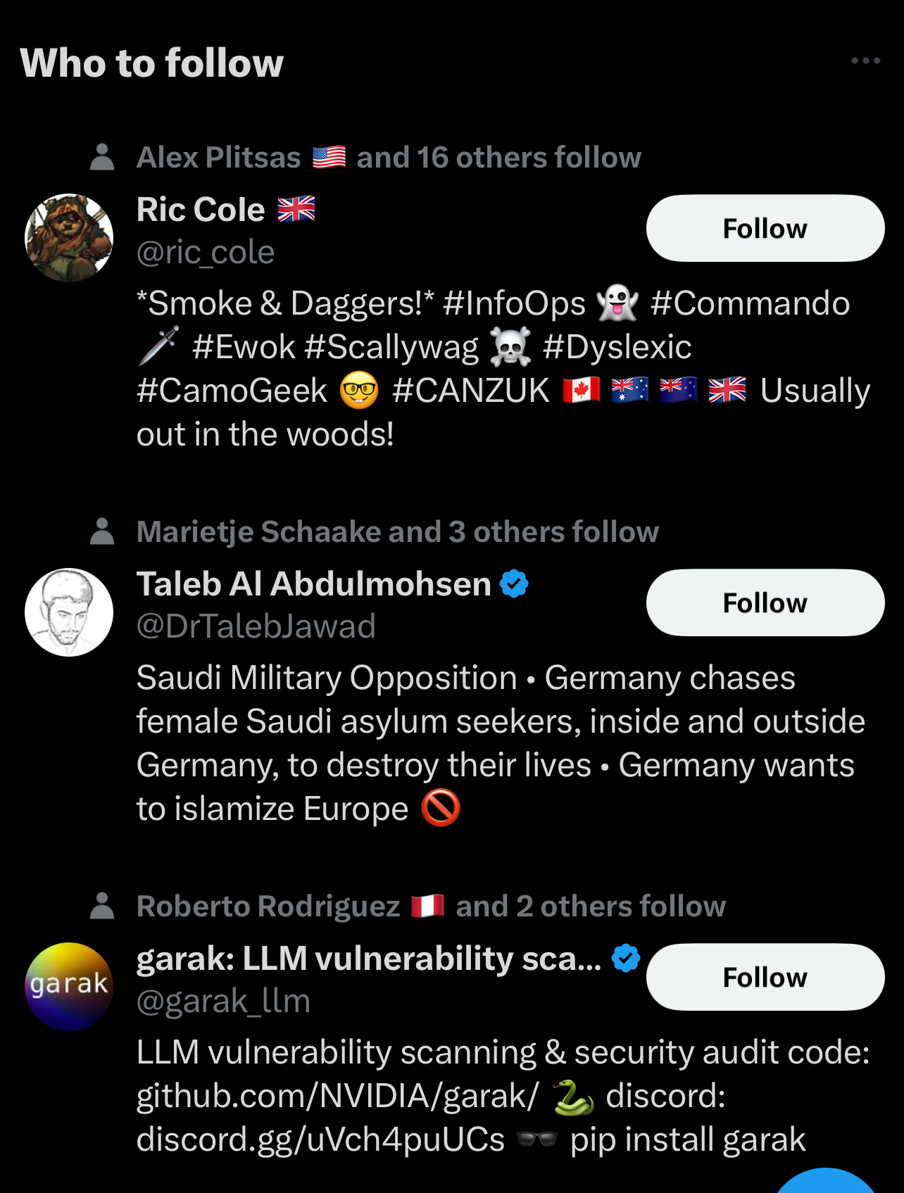
Task: Follow Ric Cole
Action: (765, 229)
